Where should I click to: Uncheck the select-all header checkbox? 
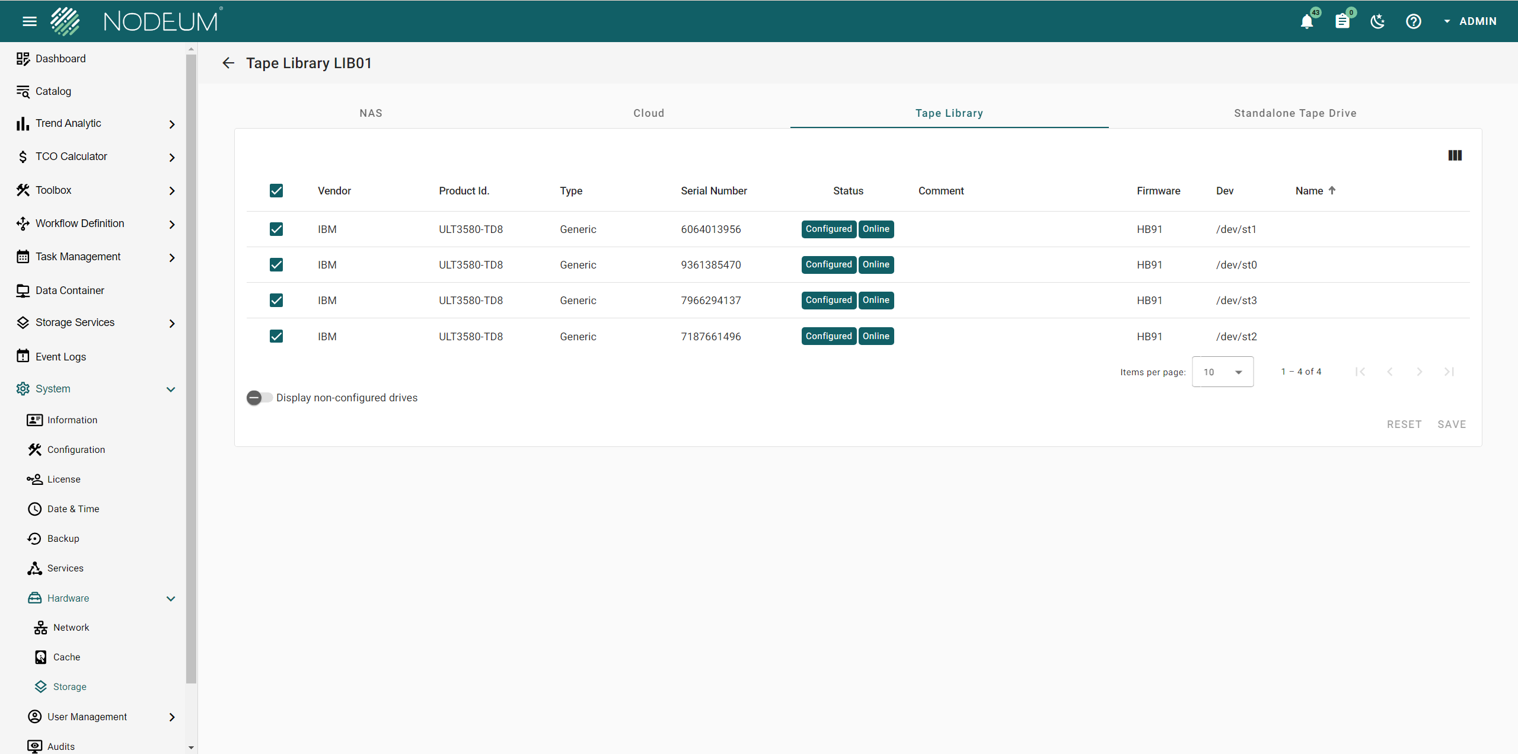[x=276, y=191]
